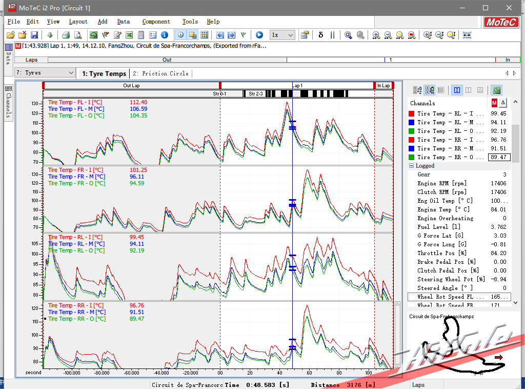Click horizontal zoom out icon

pos(388,35)
